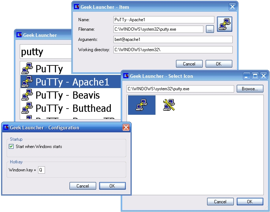270x212 pixels.
Task: Maximize the Select Icon window
Action: click(x=255, y=76)
